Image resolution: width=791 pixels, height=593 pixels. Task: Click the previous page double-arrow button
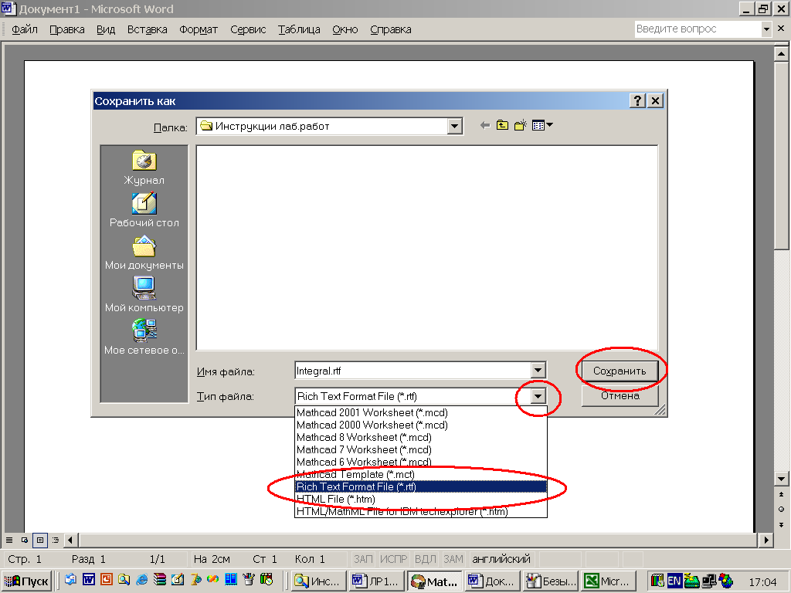coord(781,495)
